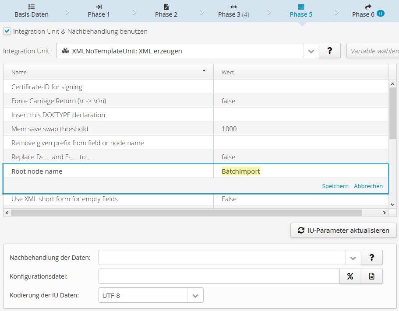Click IU-Parameter aktualisieren button
This screenshot has height=311, width=399.
tap(343, 231)
